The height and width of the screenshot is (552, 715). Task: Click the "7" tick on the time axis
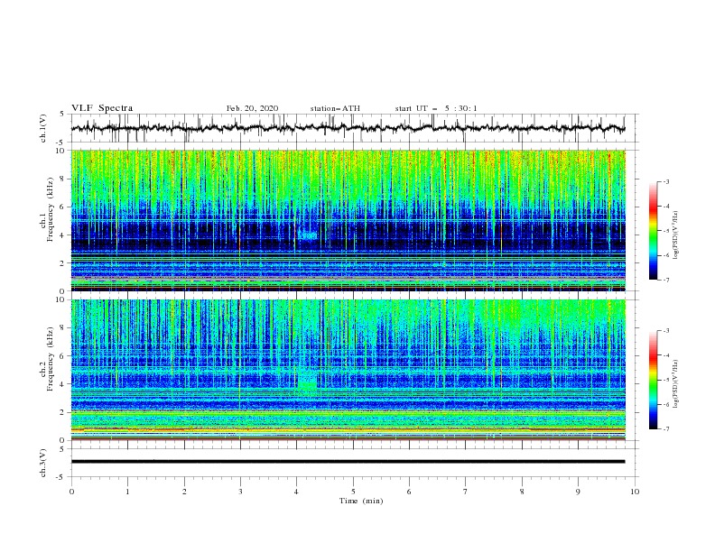[x=466, y=492]
